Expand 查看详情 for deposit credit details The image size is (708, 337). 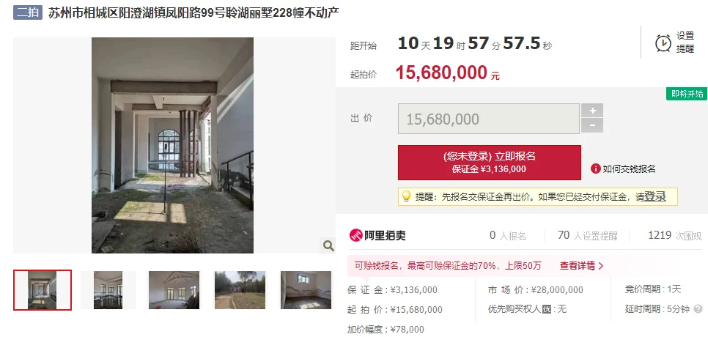point(582,266)
